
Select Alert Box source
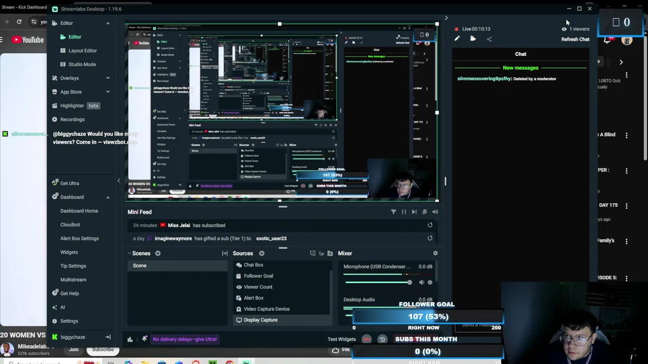[281, 298]
